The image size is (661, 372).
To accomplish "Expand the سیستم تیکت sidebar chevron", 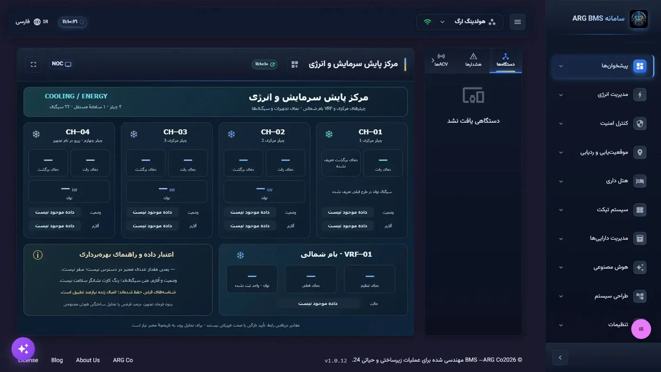I will 561,210.
